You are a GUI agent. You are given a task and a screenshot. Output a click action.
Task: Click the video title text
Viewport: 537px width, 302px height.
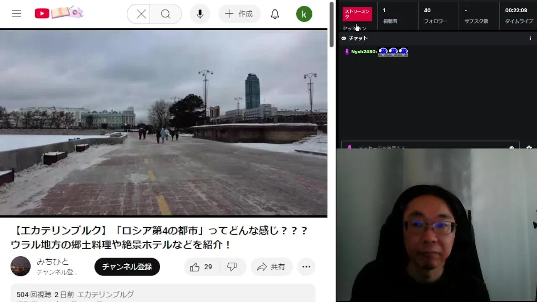(x=159, y=238)
